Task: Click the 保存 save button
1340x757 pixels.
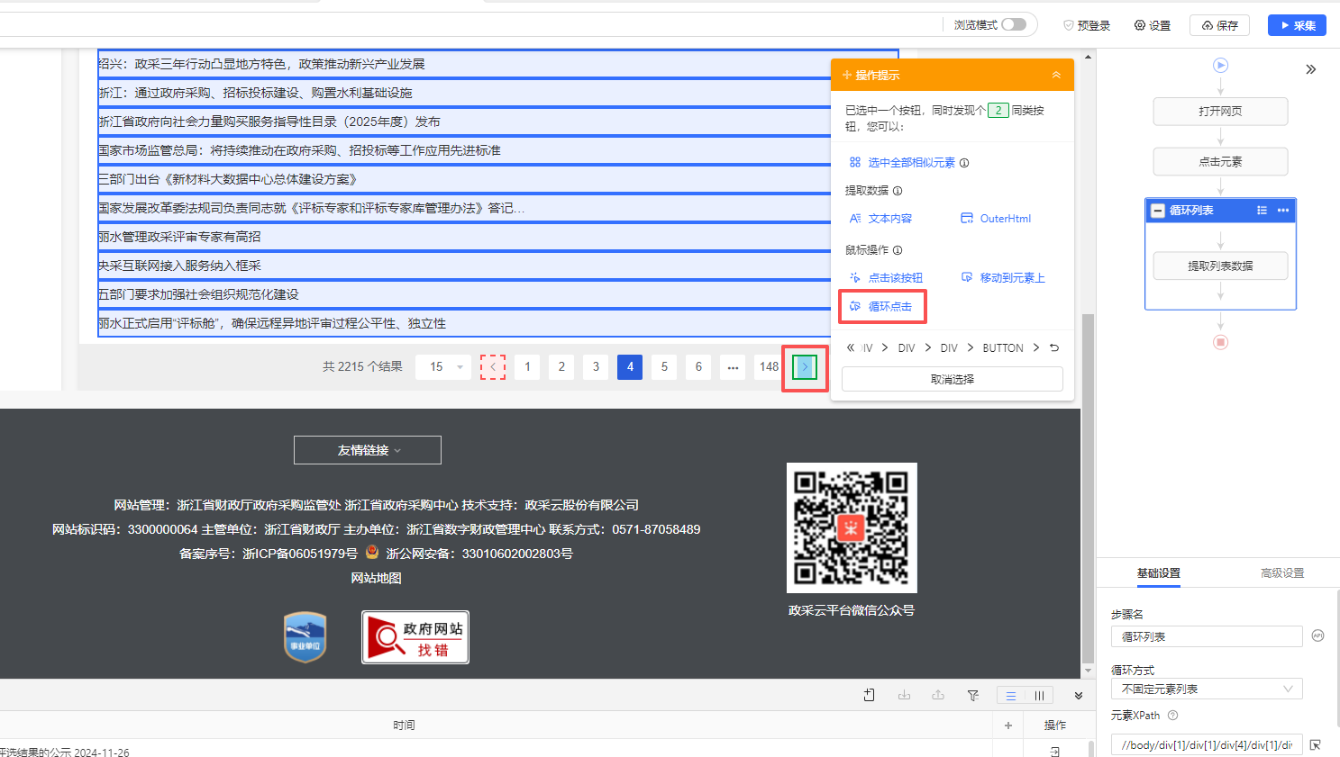Action: click(x=1219, y=25)
